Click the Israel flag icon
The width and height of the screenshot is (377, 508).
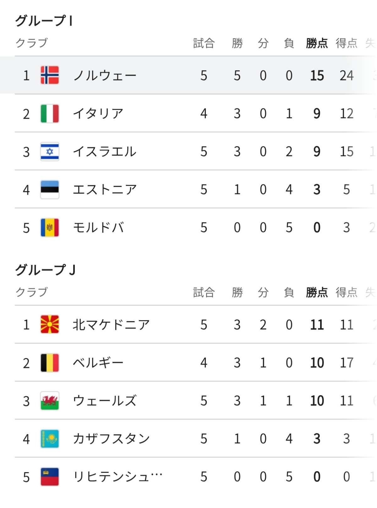coord(50,152)
